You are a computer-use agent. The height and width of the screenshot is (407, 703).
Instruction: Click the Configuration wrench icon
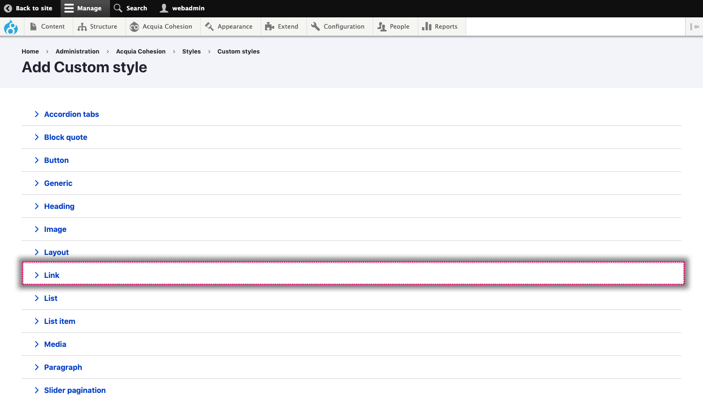tap(315, 27)
